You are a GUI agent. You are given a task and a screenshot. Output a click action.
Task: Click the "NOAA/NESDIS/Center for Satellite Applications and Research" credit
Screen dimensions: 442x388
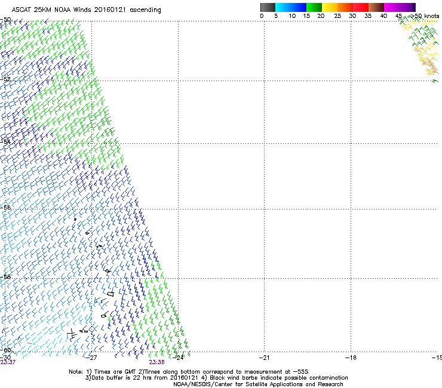258,384
